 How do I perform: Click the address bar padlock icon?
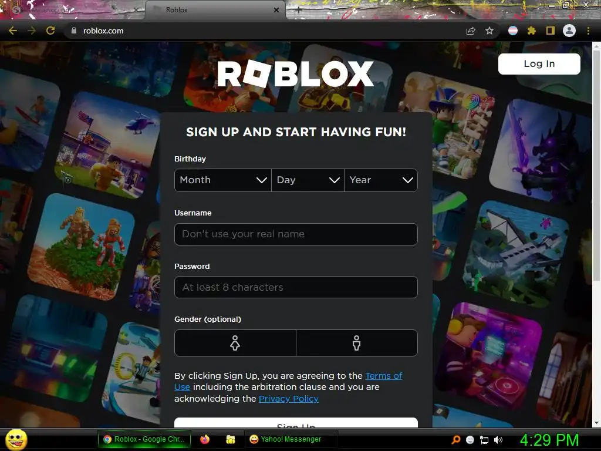(74, 31)
